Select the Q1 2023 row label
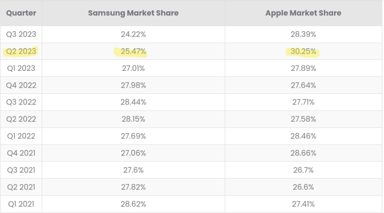The width and height of the screenshot is (384, 213). tap(21, 68)
